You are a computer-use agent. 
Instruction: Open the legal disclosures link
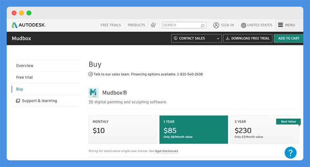tap(166, 151)
